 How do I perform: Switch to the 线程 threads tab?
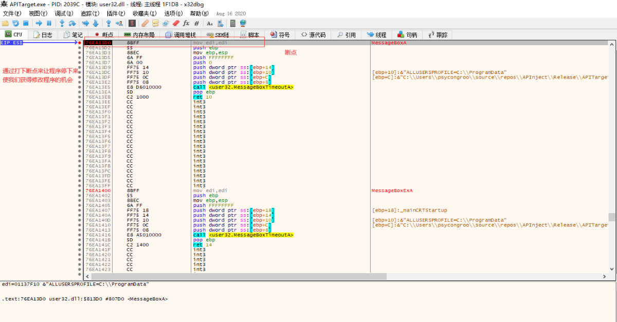pyautogui.click(x=377, y=35)
